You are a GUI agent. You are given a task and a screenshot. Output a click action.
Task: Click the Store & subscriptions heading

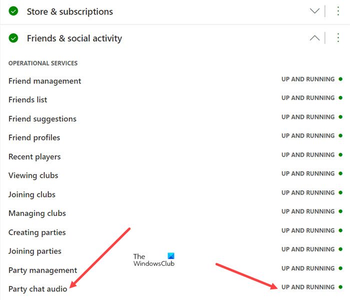(x=70, y=11)
